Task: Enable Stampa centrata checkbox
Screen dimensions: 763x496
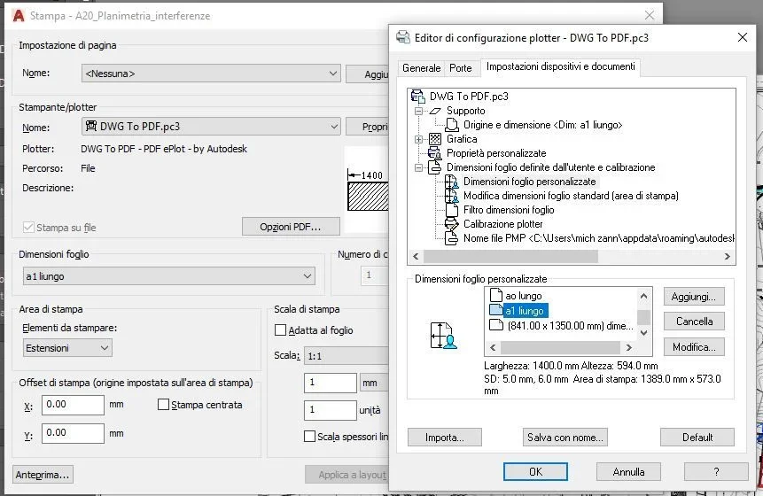Action: (x=163, y=405)
